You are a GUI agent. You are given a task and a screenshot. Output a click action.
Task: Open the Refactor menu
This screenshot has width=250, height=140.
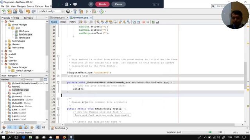(39, 6)
